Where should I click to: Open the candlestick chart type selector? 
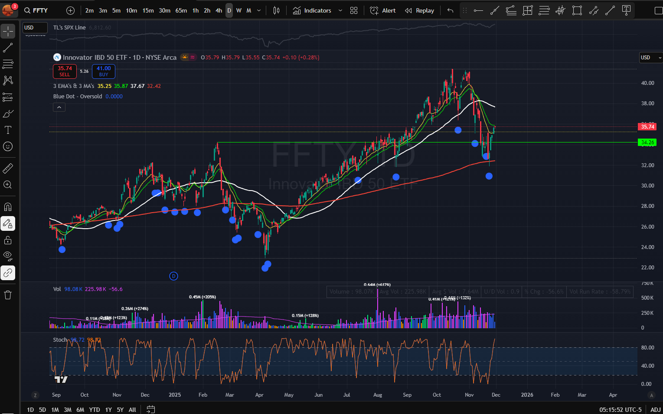pyautogui.click(x=276, y=10)
